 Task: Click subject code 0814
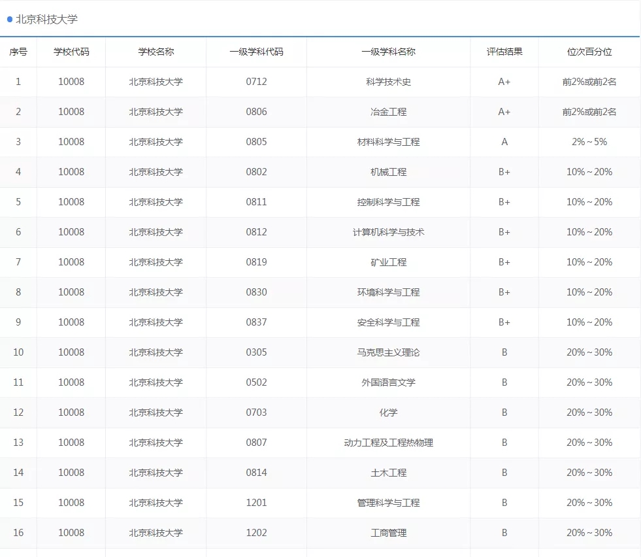click(x=256, y=473)
